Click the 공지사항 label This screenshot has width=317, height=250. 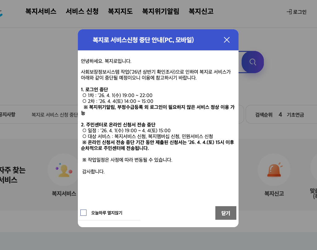click(7, 115)
